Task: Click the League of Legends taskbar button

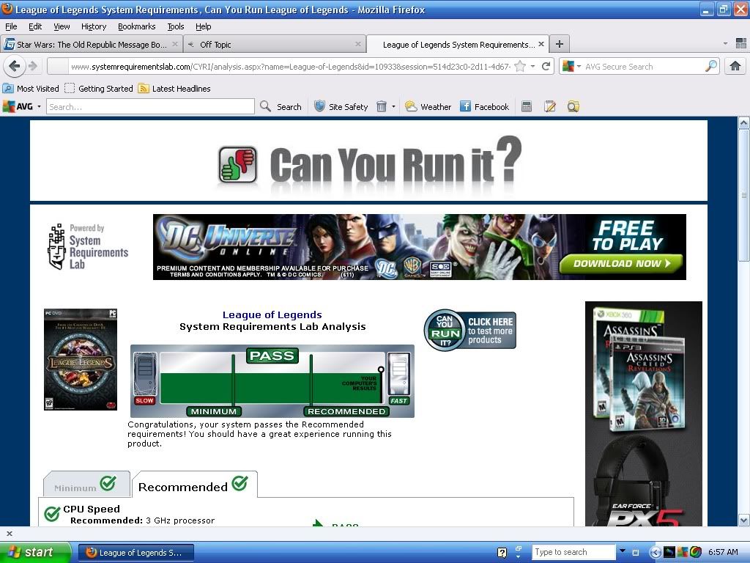Action: [x=136, y=553]
